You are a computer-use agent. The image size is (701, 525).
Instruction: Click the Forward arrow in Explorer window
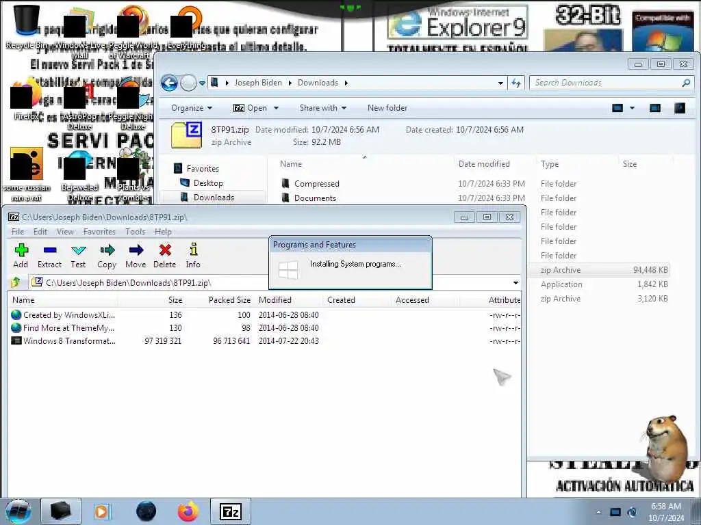188,83
